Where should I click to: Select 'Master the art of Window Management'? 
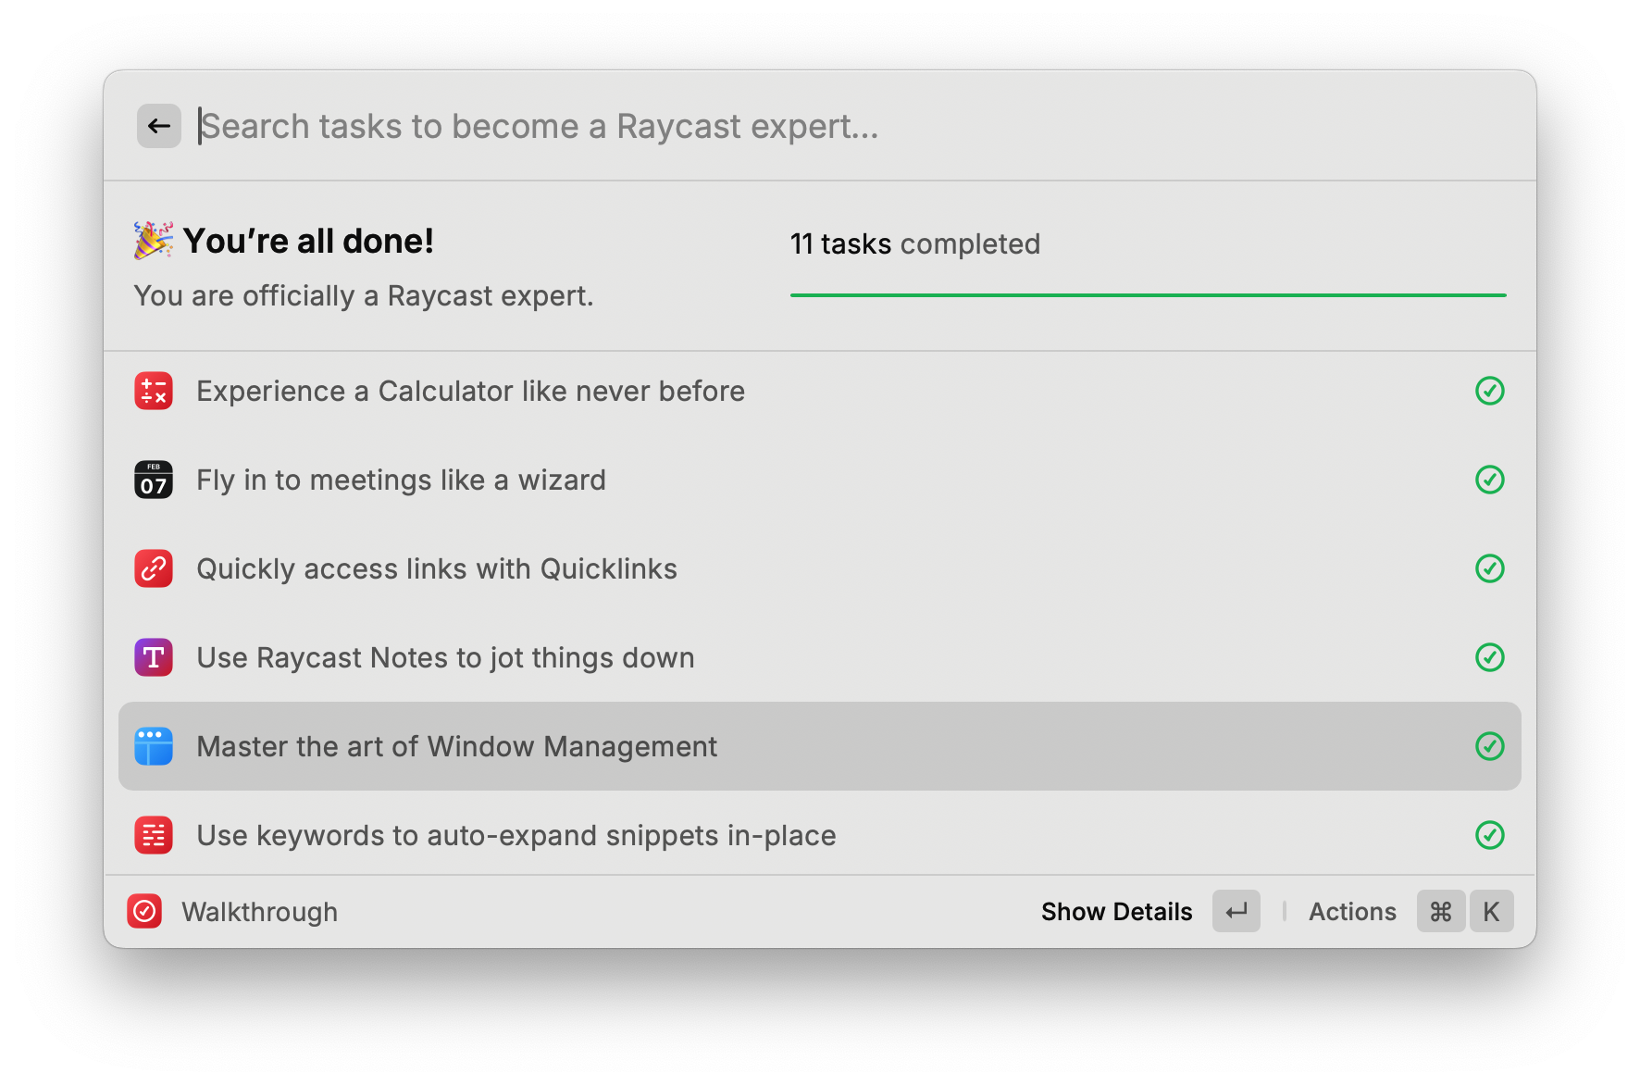(820, 746)
